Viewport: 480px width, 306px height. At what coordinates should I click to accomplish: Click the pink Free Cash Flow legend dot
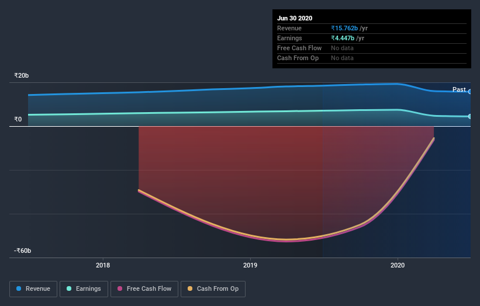coord(120,288)
